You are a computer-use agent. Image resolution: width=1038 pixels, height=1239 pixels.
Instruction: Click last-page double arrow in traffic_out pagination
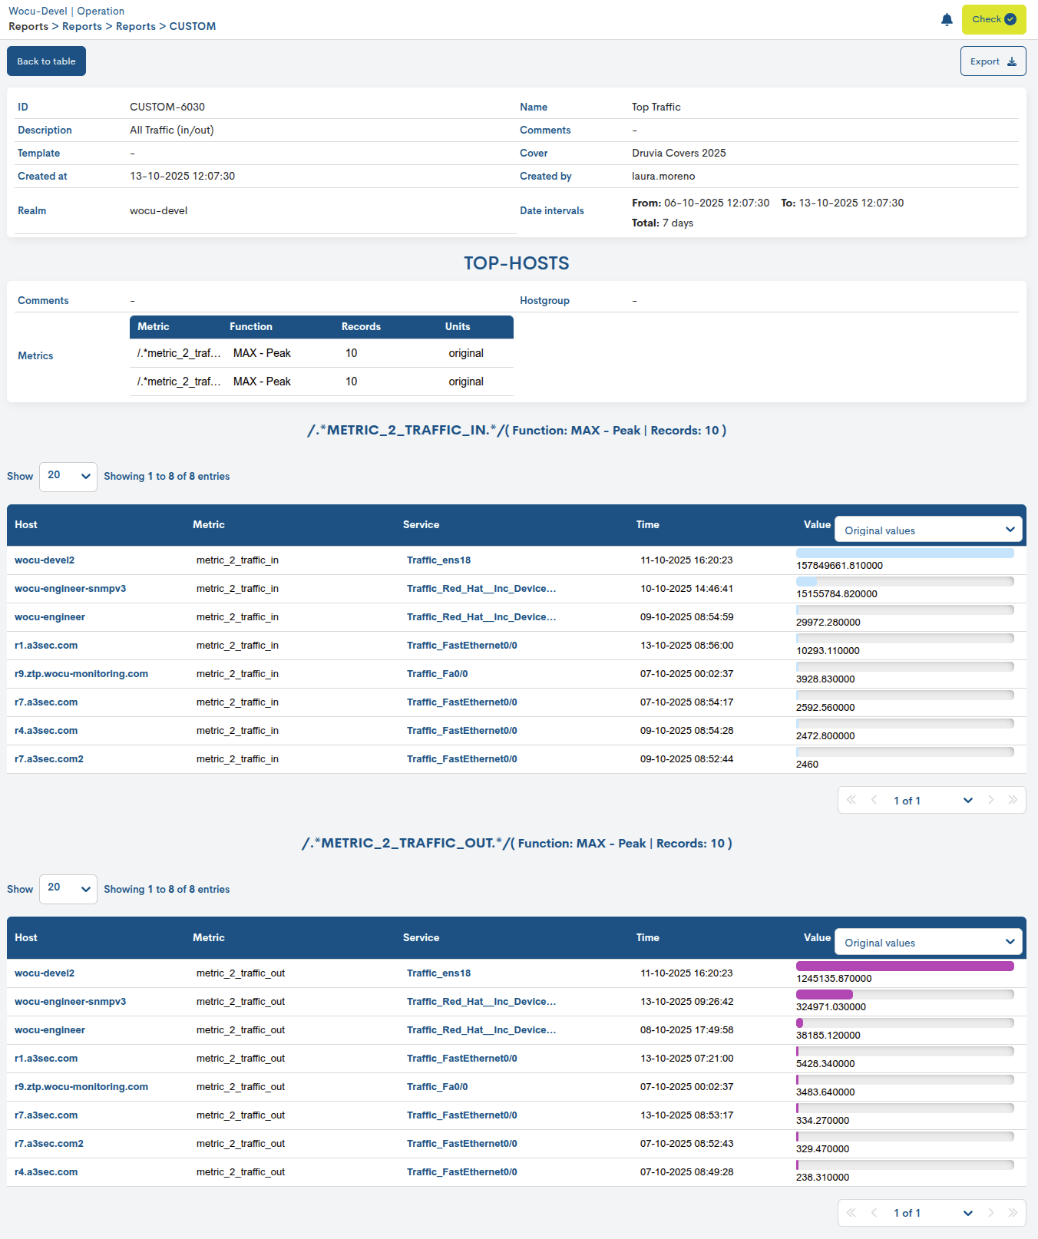[x=1013, y=1213]
